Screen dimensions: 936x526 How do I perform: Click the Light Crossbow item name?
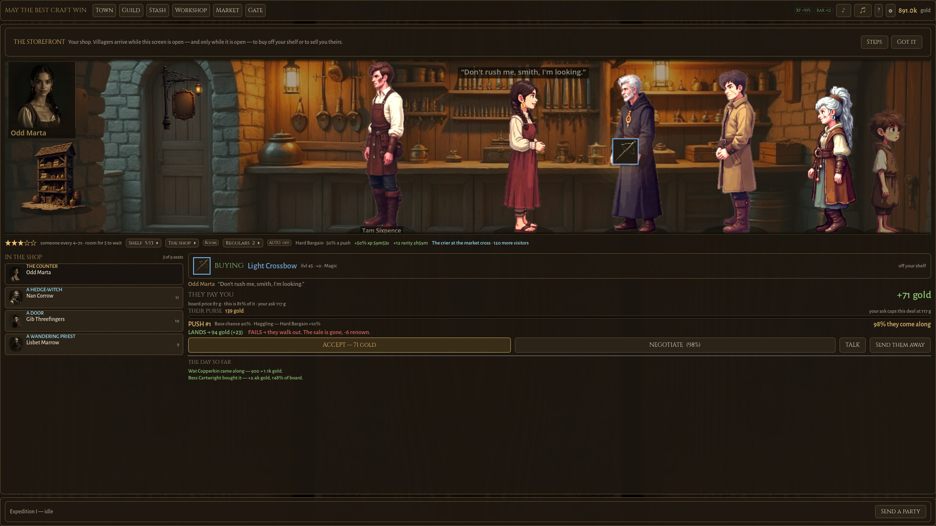click(272, 266)
